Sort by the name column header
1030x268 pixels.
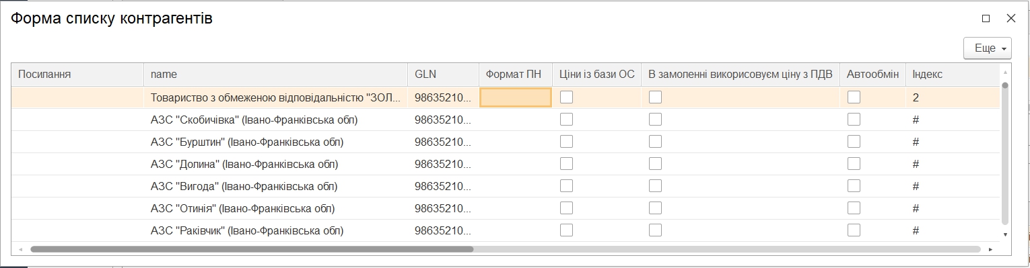pyautogui.click(x=275, y=75)
